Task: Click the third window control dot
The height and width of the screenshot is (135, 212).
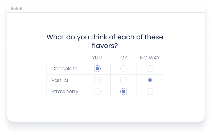Action: 21,9
